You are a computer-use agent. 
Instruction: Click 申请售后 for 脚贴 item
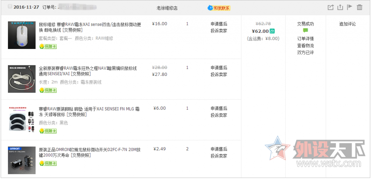tap(219, 109)
